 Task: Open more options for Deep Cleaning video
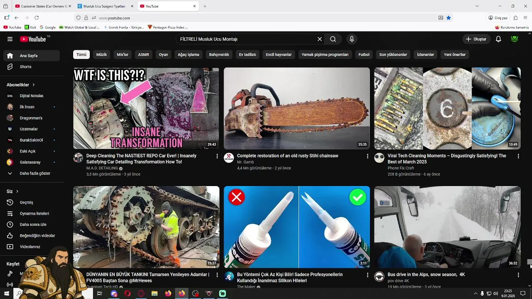pos(217,156)
